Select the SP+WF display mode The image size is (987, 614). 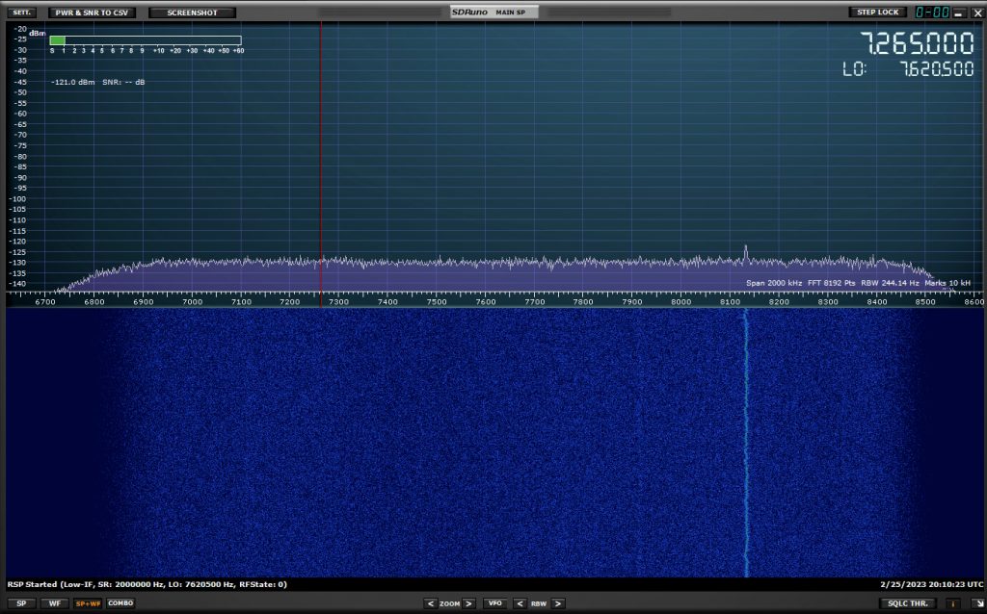point(88,603)
